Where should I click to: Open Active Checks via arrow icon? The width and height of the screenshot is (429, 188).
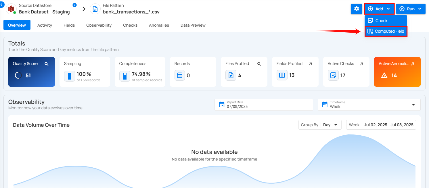pyautogui.click(x=361, y=64)
